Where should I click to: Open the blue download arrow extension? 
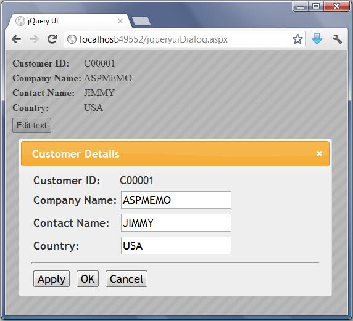[x=317, y=39]
